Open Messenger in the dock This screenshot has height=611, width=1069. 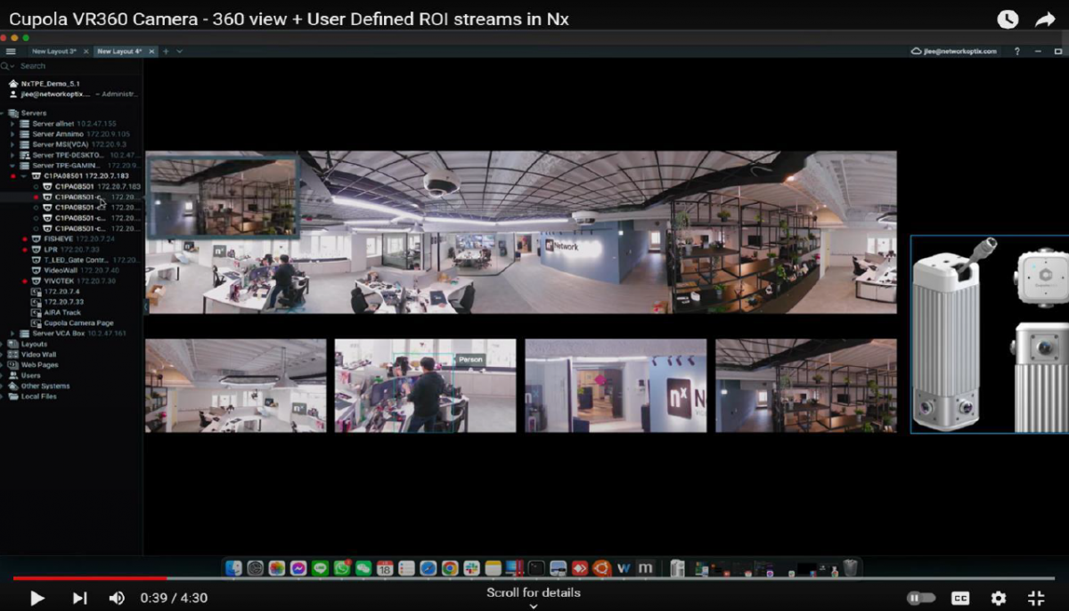click(x=298, y=567)
